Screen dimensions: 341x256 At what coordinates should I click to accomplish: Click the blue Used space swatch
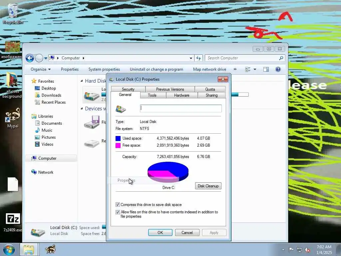click(118, 138)
